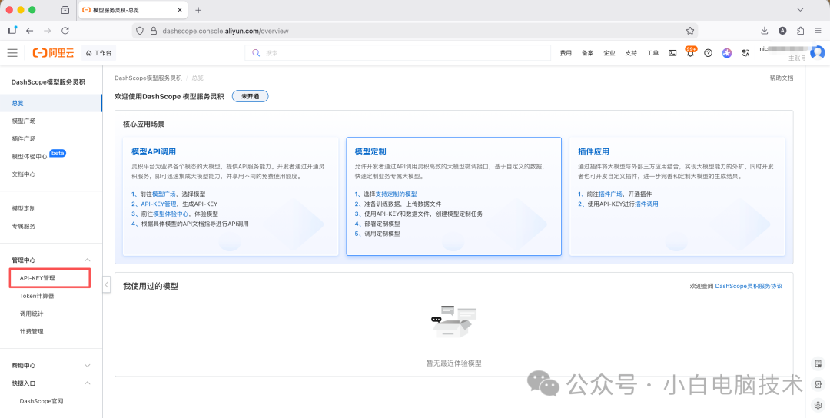Open the hamburger menu beside Aliyun logo

click(x=12, y=53)
